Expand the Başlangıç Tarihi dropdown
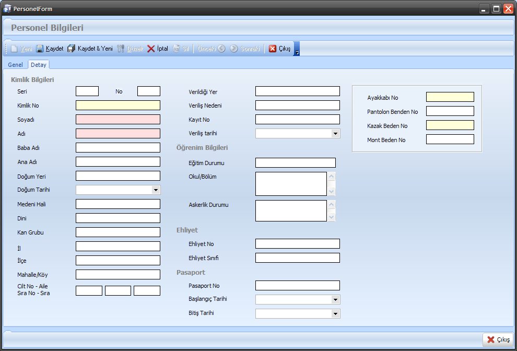This screenshot has width=517, height=351. (x=335, y=300)
